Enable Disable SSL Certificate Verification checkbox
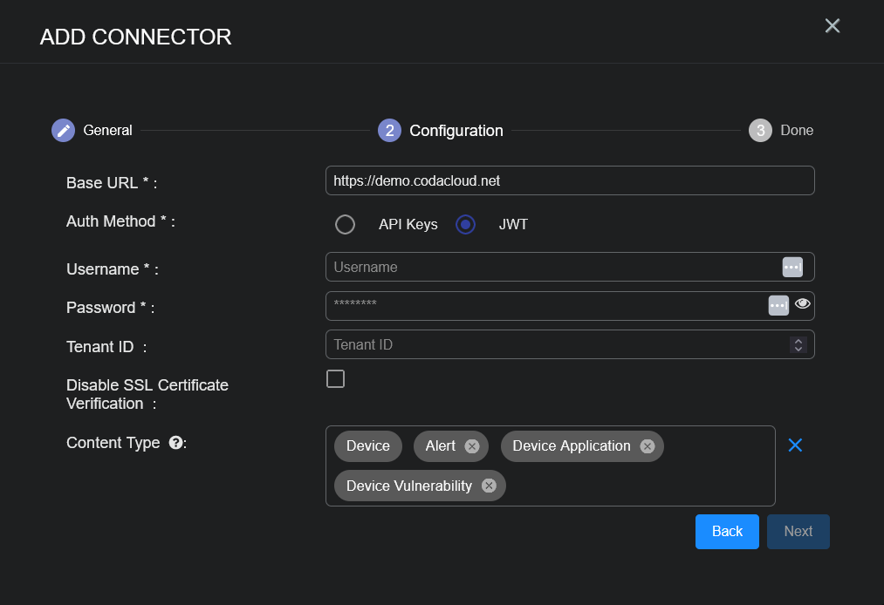 coord(335,378)
